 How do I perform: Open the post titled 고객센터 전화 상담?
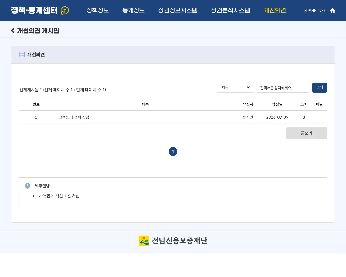pos(74,117)
